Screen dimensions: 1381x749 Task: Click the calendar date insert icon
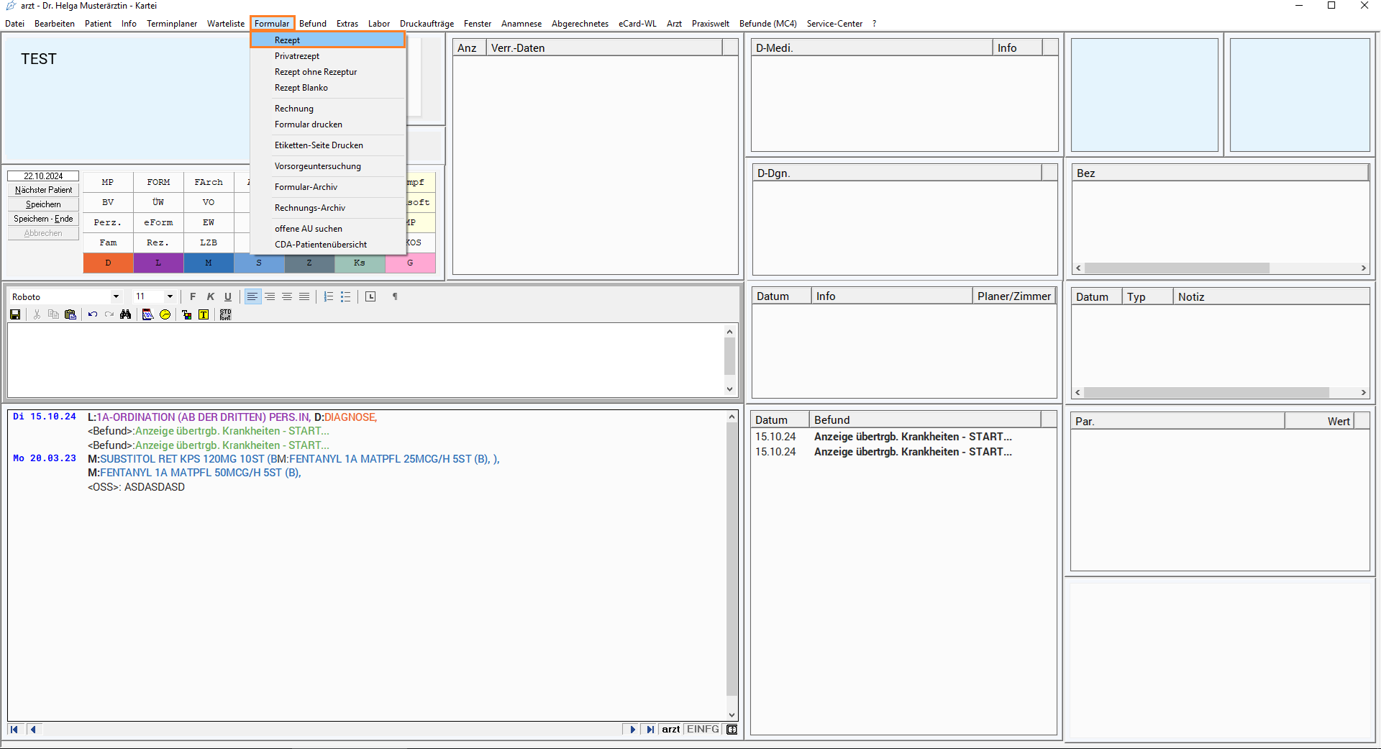[x=147, y=314]
